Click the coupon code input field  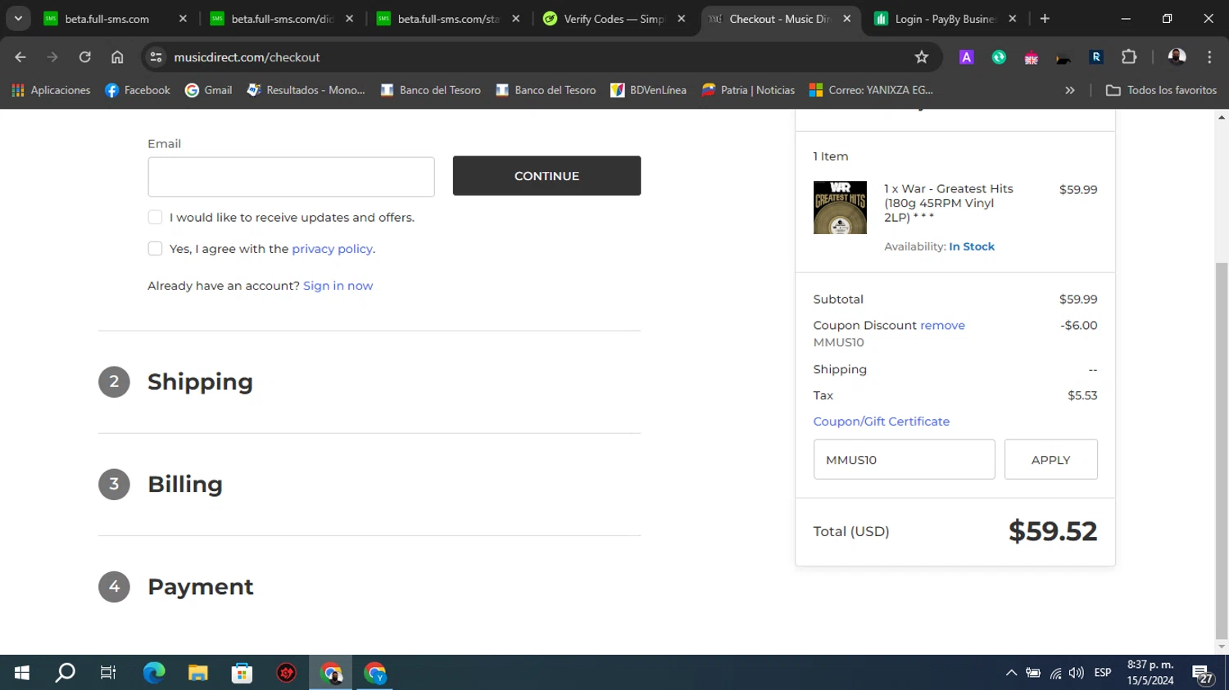(x=904, y=459)
